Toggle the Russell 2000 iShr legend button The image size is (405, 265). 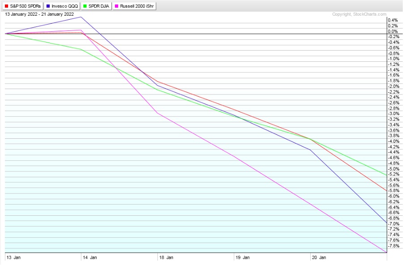(134, 6)
